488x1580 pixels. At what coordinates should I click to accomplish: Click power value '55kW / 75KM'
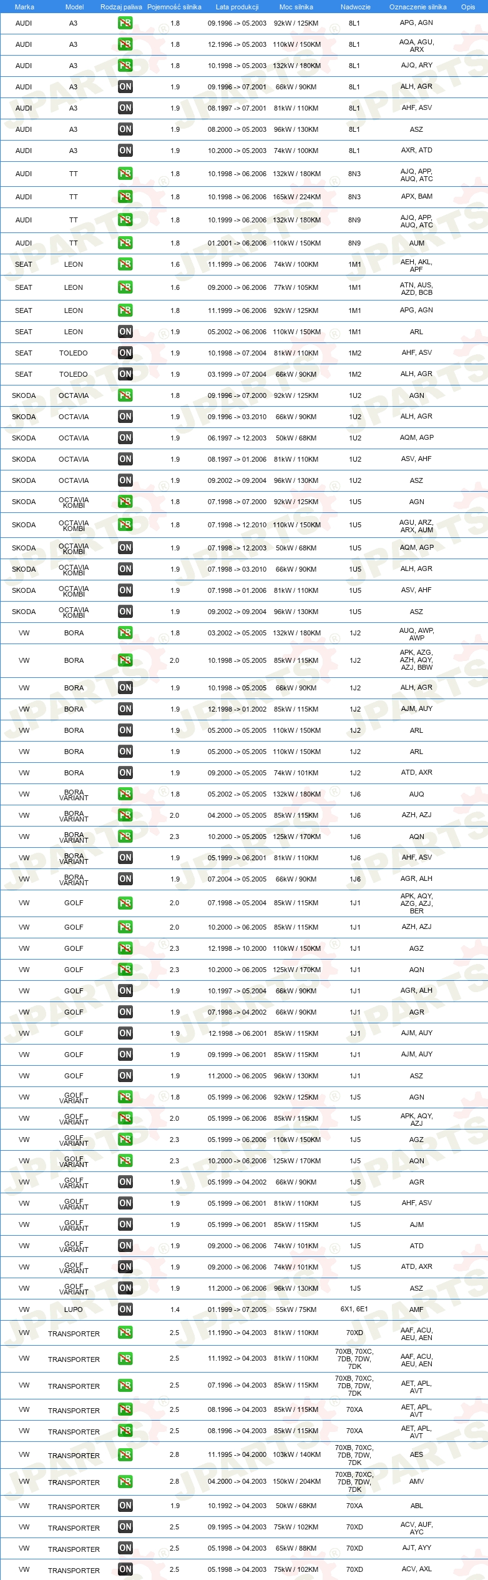(296, 1309)
